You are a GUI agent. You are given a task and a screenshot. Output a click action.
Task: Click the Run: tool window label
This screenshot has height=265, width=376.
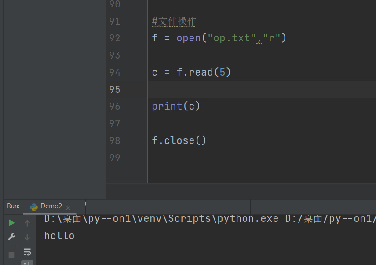[x=13, y=206]
